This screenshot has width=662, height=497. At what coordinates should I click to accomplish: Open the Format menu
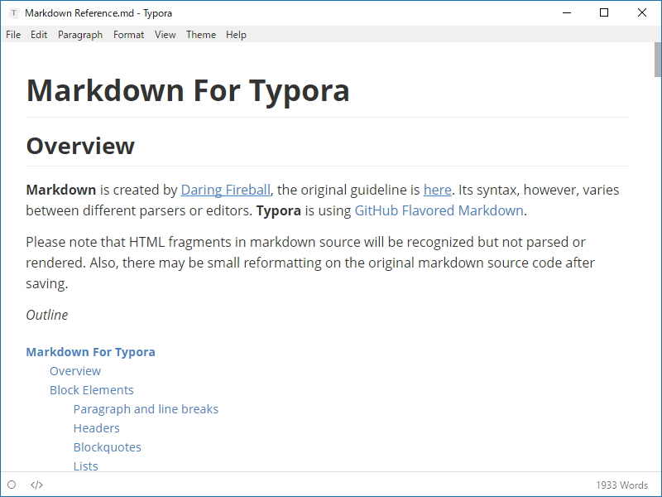[128, 35]
